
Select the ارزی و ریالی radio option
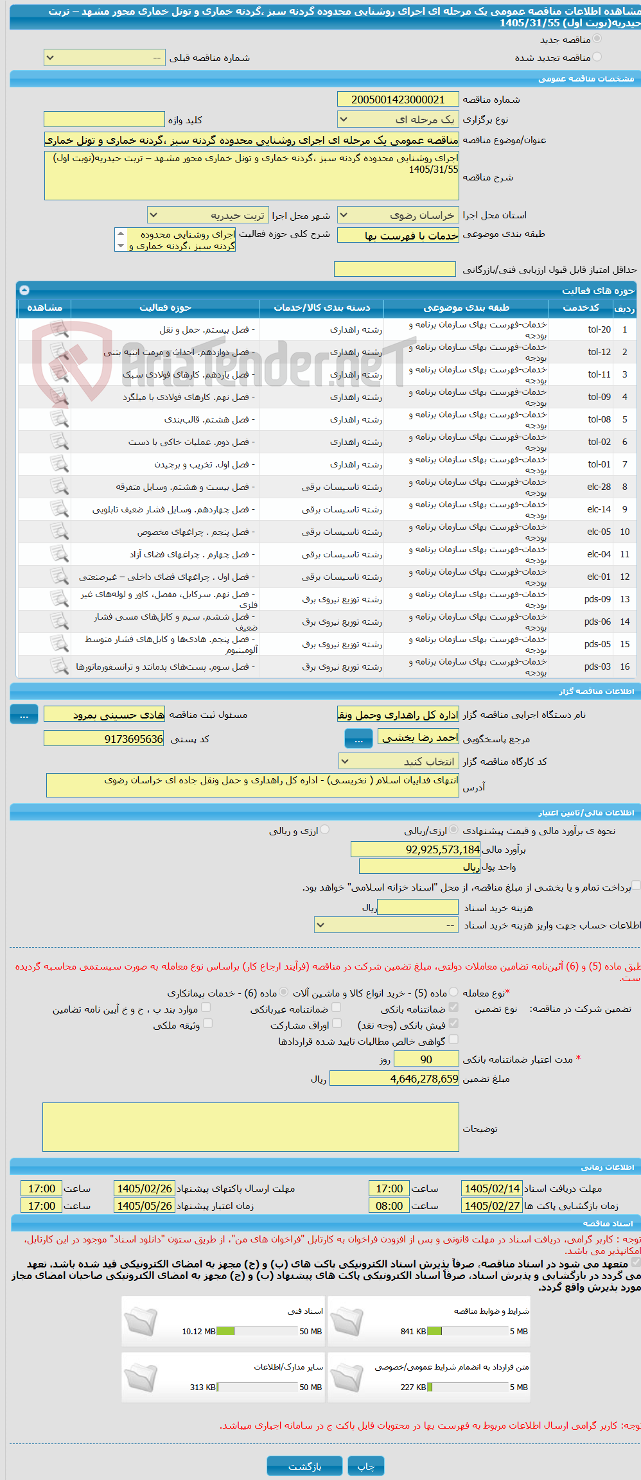coord(325,830)
